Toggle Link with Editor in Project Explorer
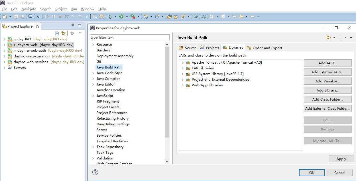This screenshot has width=356, height=181. tap(63, 33)
